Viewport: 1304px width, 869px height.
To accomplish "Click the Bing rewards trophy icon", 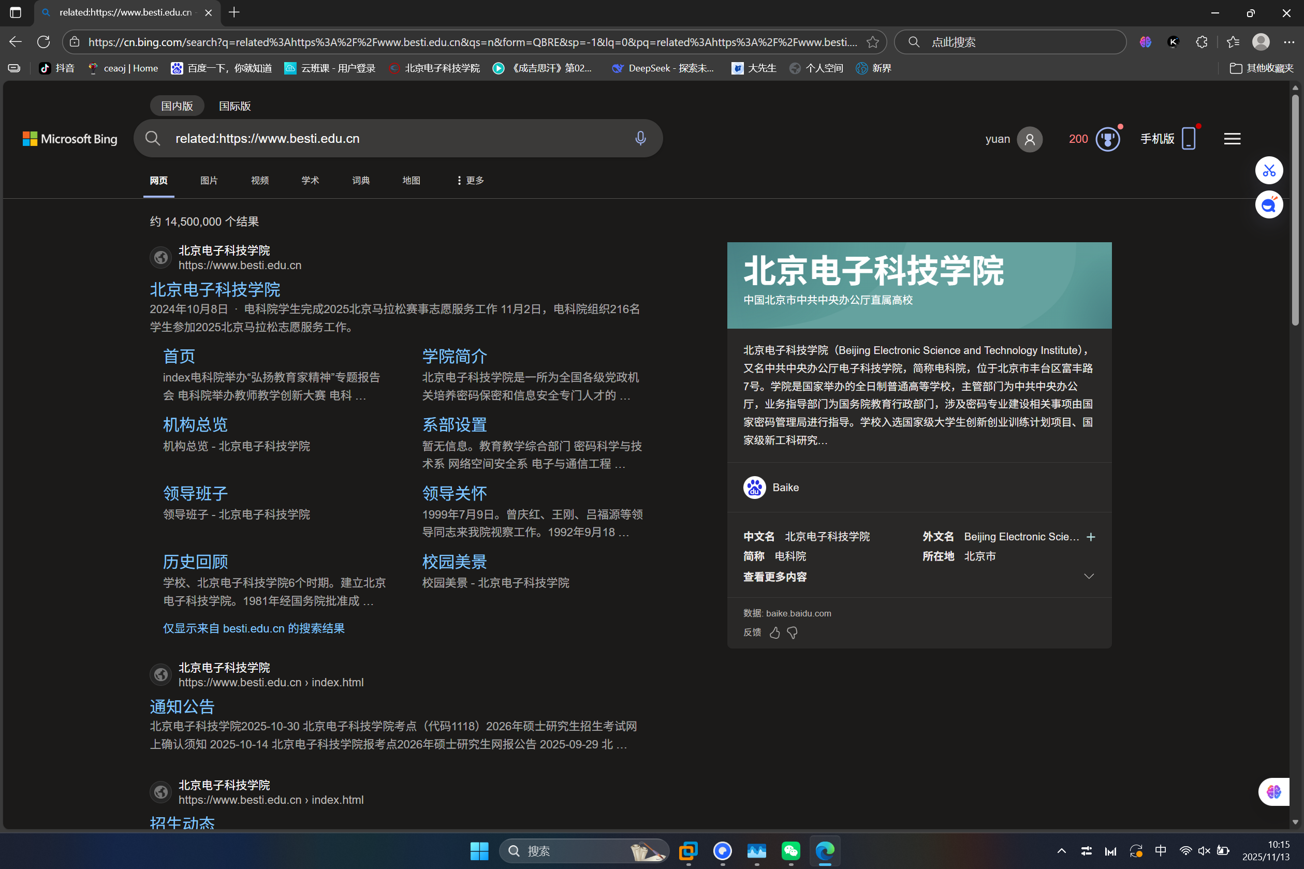I will [1107, 139].
